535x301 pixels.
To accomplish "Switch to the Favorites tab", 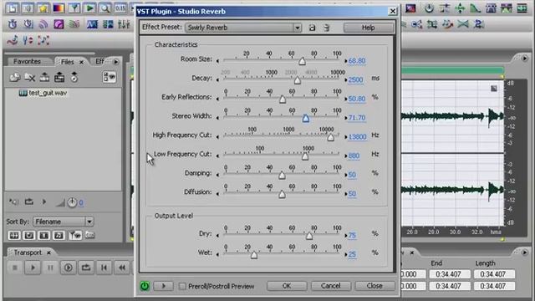I will 28,61.
